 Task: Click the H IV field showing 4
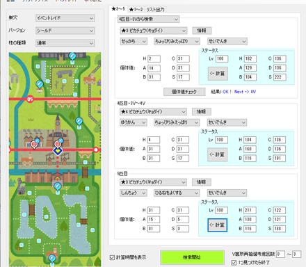154,140
